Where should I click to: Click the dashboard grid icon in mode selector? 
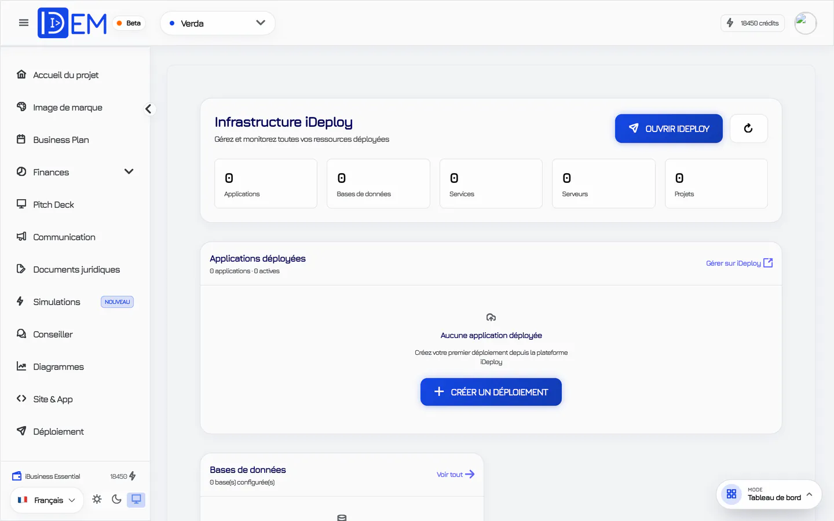click(731, 494)
